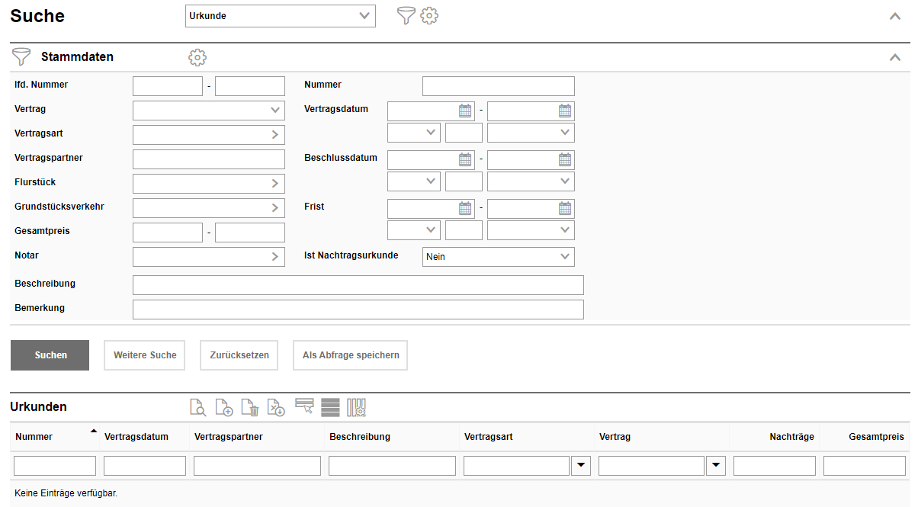The height and width of the screenshot is (507, 918).
Task: Click the column settings icon in Urkunden toolbar
Action: [357, 408]
